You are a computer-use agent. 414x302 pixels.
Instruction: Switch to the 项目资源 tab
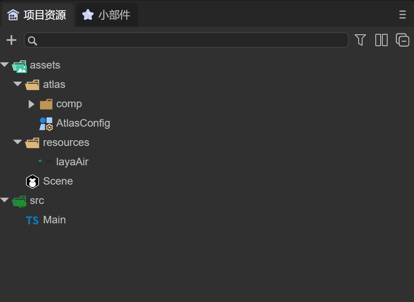[37, 15]
